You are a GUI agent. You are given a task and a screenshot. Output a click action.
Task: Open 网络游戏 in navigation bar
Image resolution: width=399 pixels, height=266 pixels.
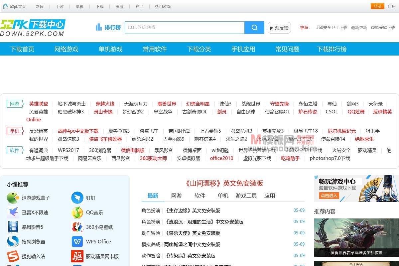66,49
